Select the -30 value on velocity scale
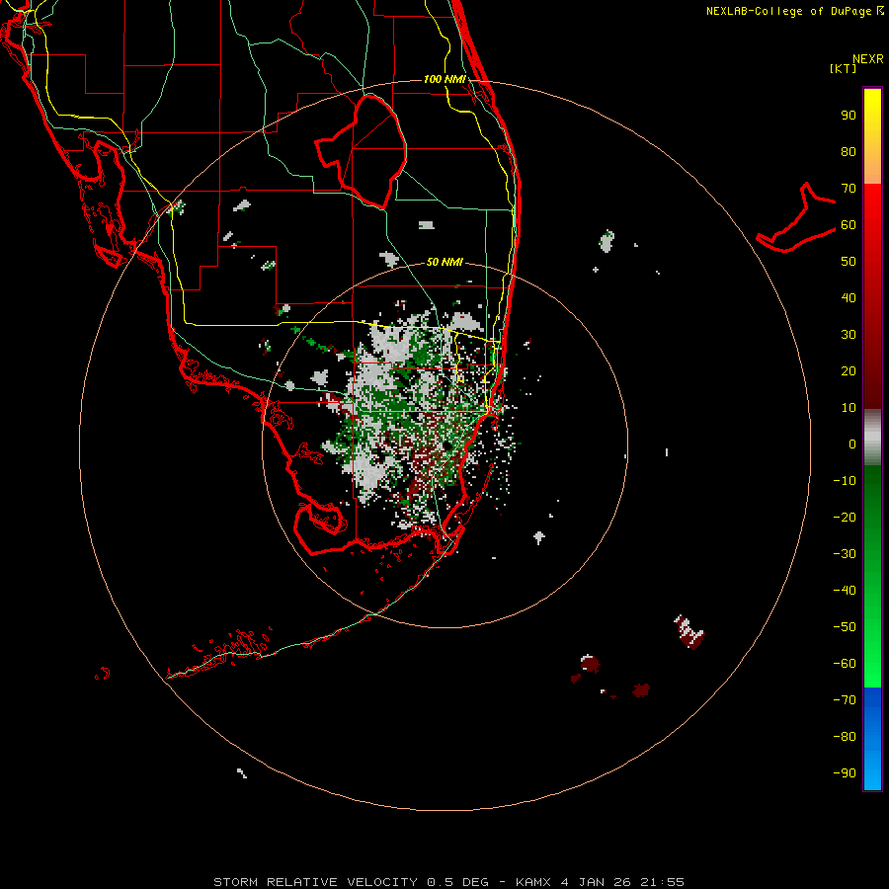Viewport: 889px width, 889px height. pyautogui.click(x=845, y=554)
